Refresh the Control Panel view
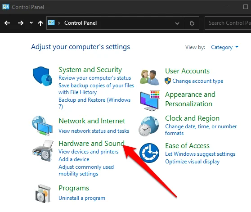 pyautogui.click(x=192, y=23)
